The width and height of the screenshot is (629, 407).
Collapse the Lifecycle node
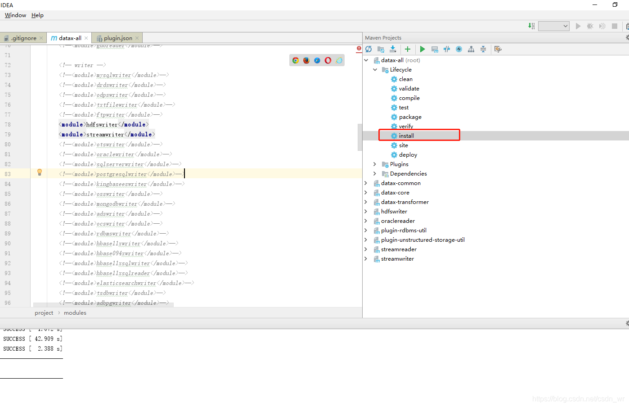click(x=375, y=70)
